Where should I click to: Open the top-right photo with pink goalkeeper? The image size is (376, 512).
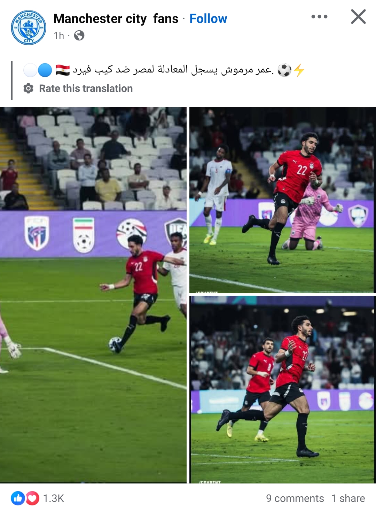click(283, 200)
